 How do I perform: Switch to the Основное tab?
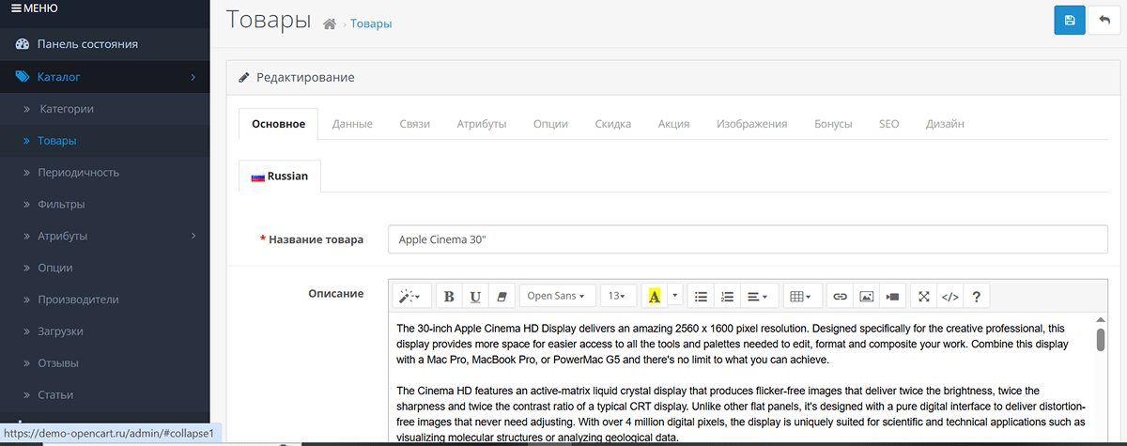point(279,124)
